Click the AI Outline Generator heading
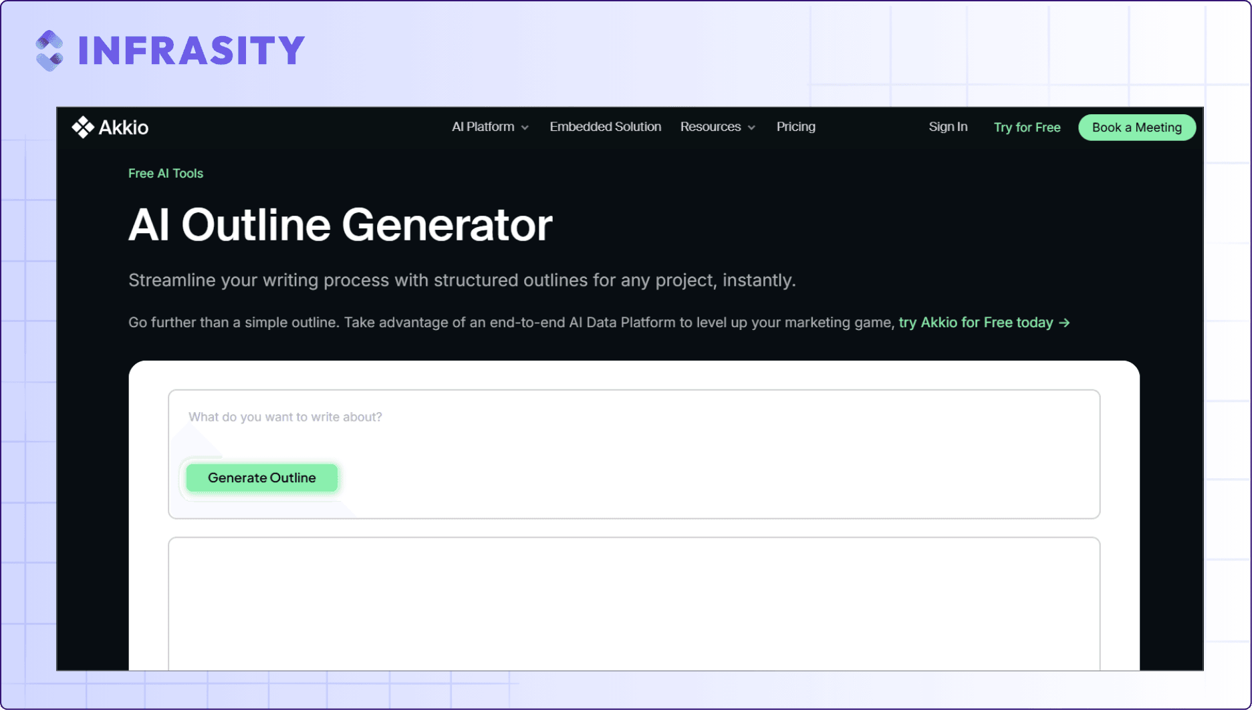This screenshot has height=710, width=1252. 340,225
